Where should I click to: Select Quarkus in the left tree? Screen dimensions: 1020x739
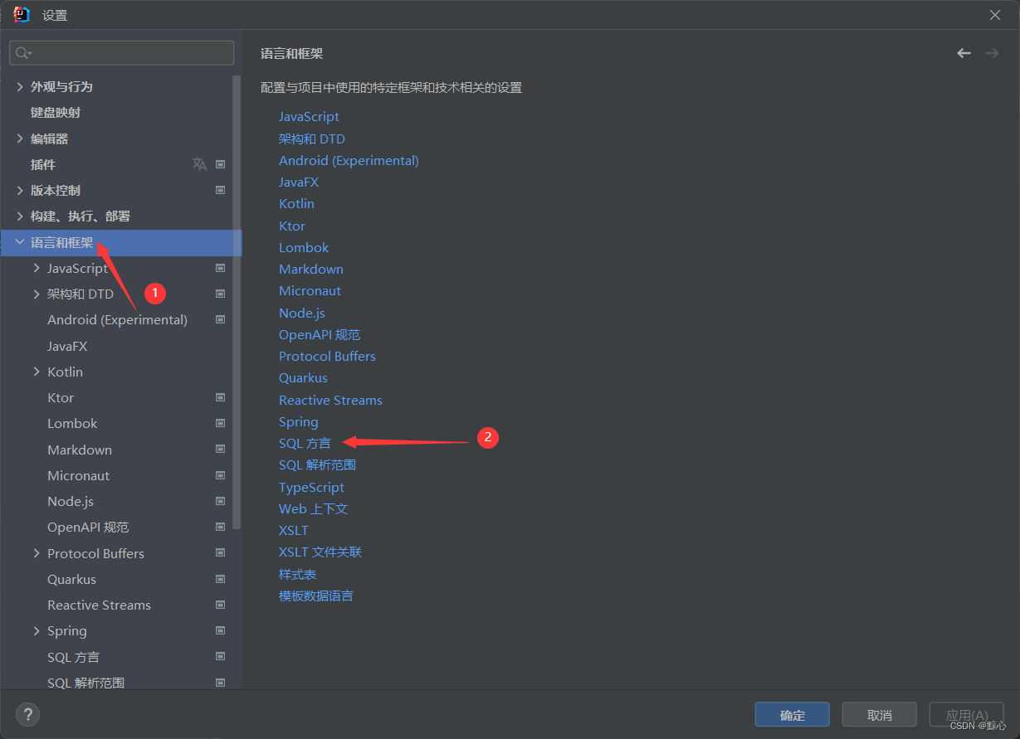[x=71, y=579]
